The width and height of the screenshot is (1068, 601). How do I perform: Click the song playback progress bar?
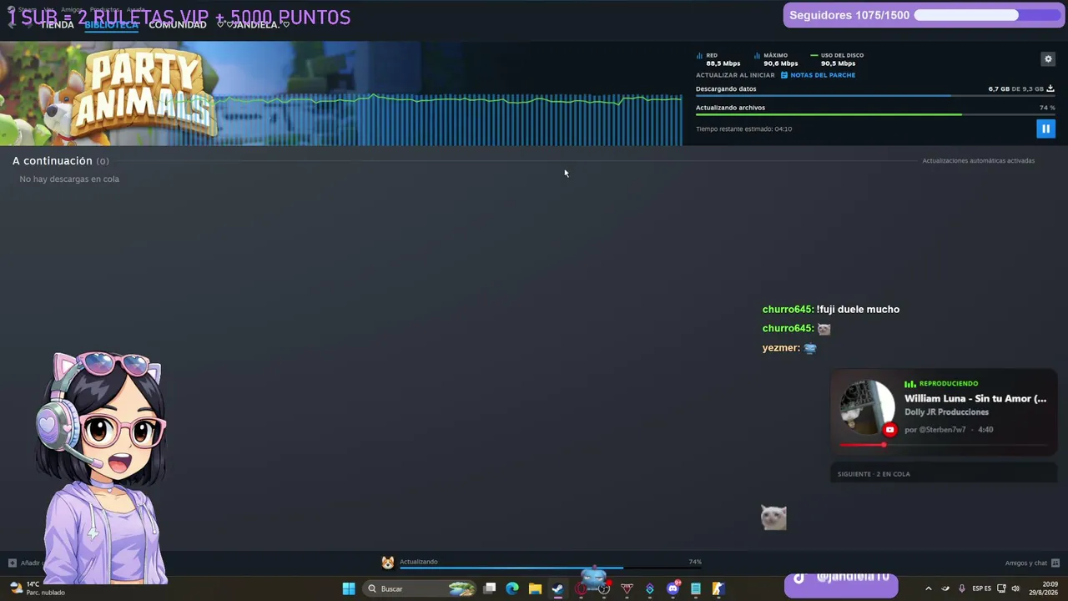tap(943, 445)
